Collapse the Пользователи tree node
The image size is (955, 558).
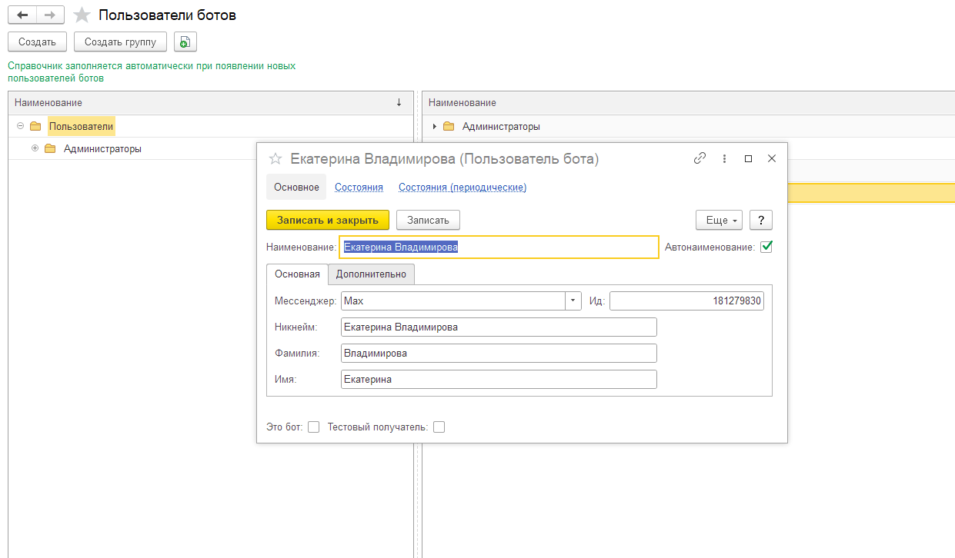pos(20,126)
